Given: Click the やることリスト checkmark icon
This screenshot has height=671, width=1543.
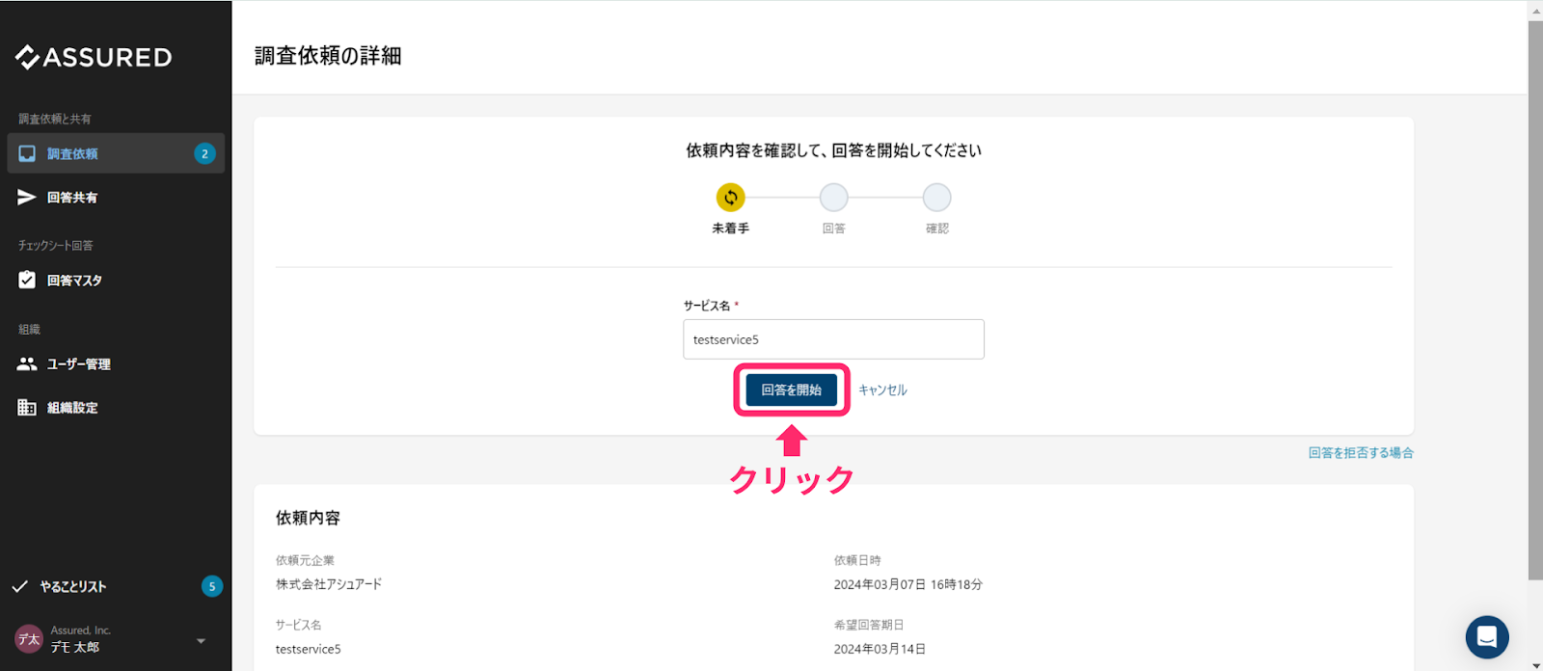Looking at the screenshot, I should [x=19, y=586].
